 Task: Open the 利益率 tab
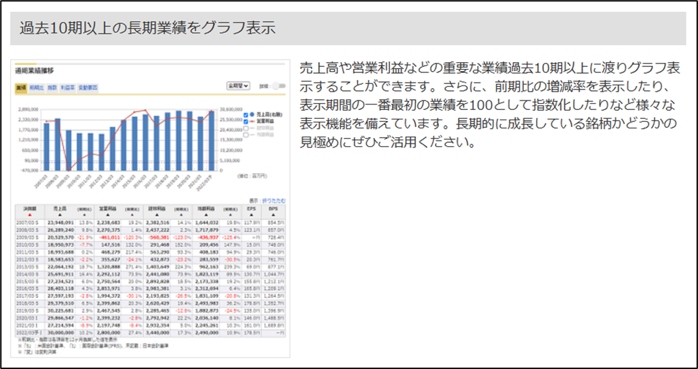(x=68, y=87)
